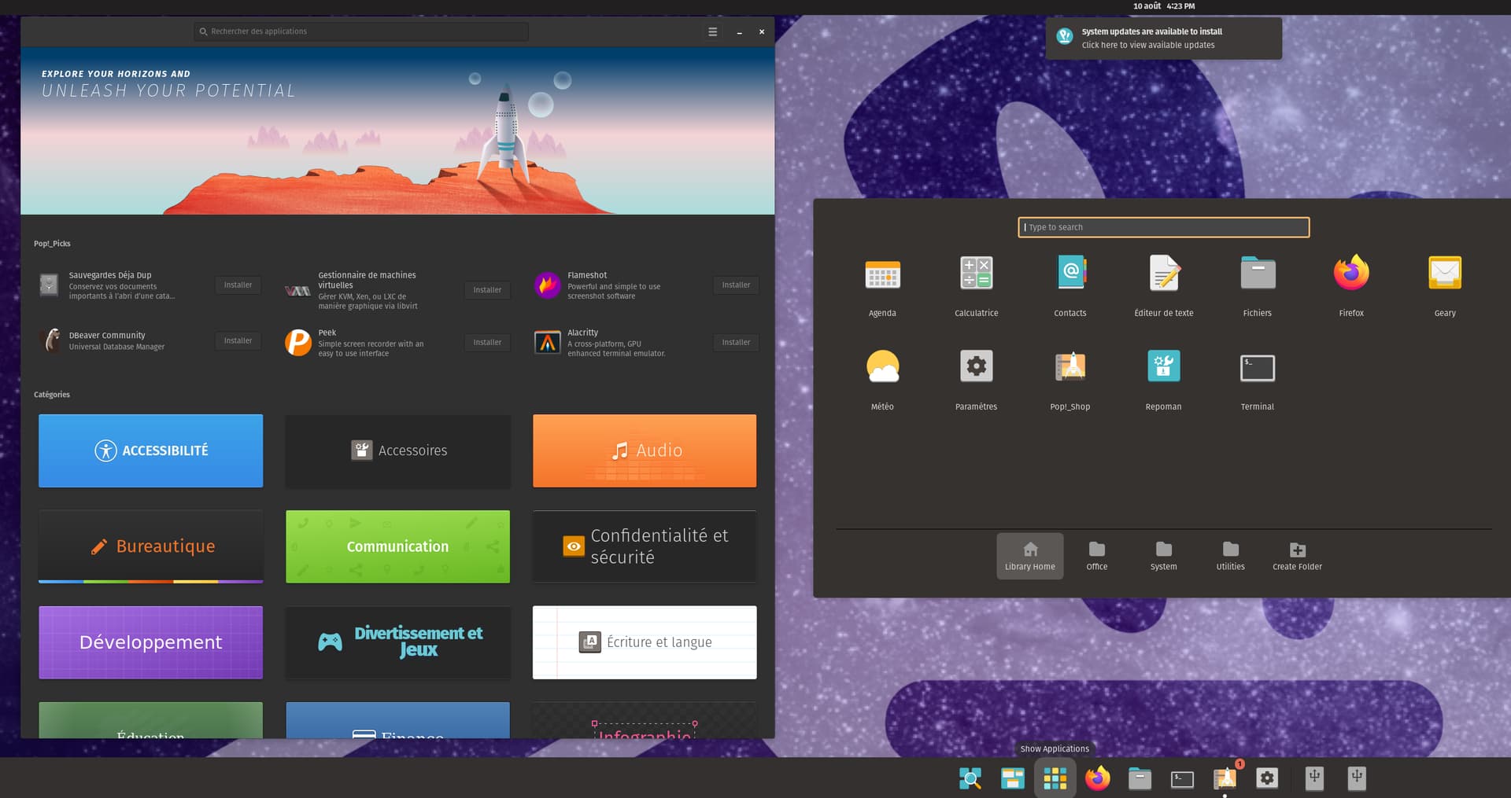Open the Calculatrice app icon

pyautogui.click(x=976, y=274)
